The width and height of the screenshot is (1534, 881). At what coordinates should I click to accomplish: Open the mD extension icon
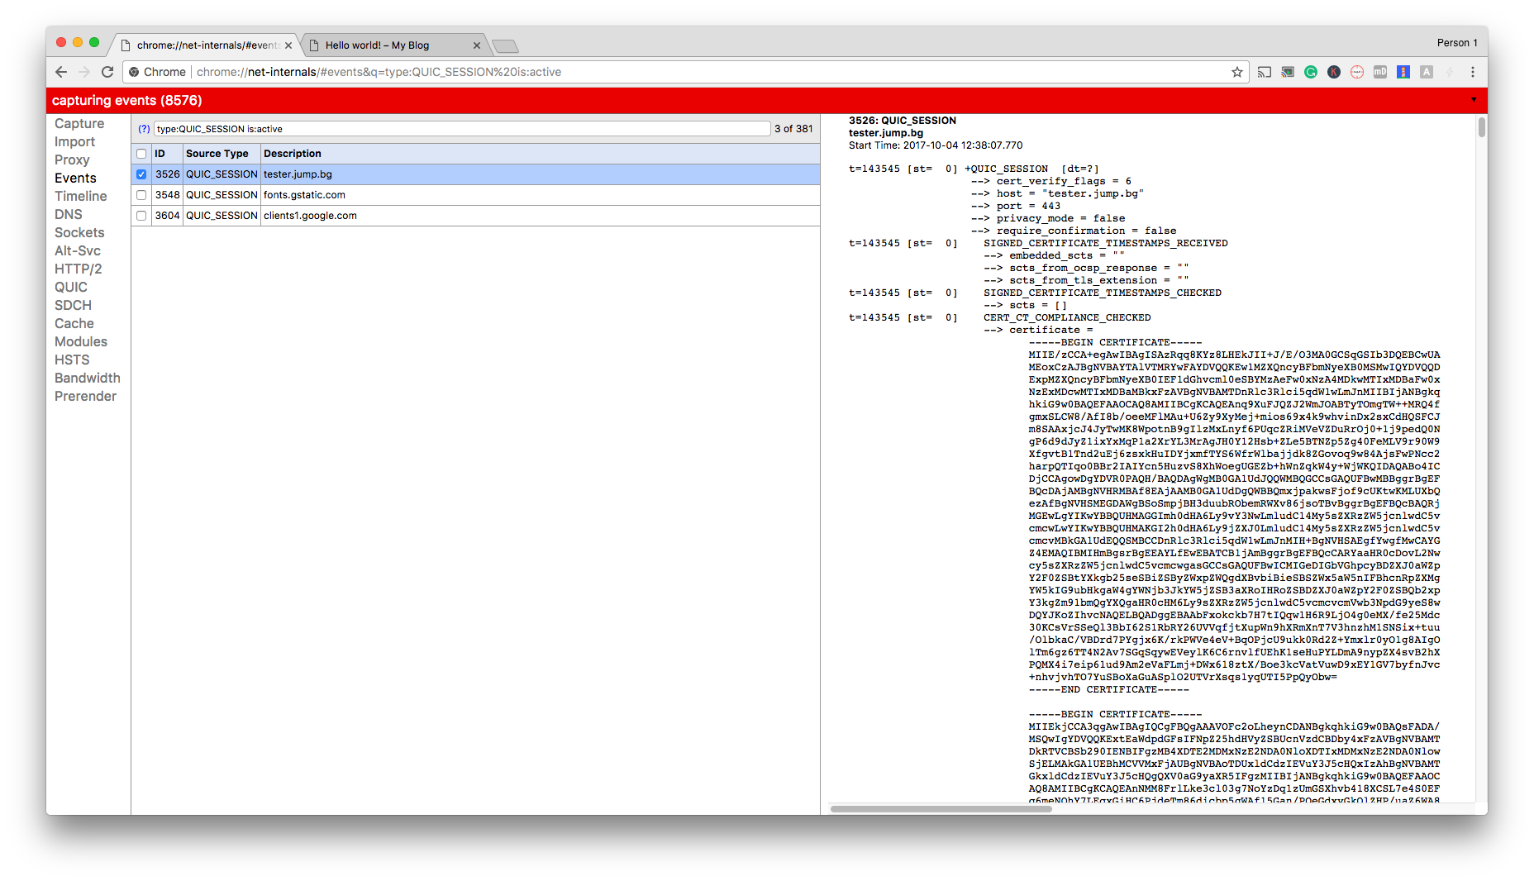[1380, 72]
